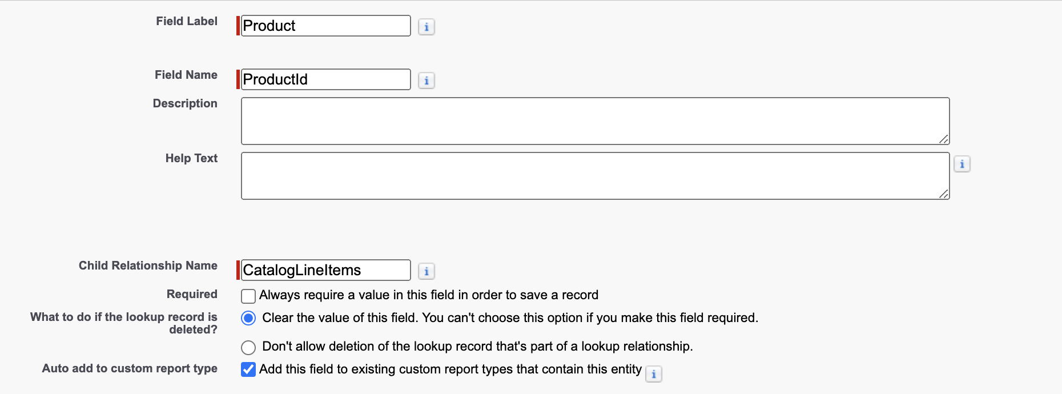Viewport: 1062px width, 394px height.
Task: Select Don't allow deletion of lookup record option
Action: pyautogui.click(x=248, y=347)
